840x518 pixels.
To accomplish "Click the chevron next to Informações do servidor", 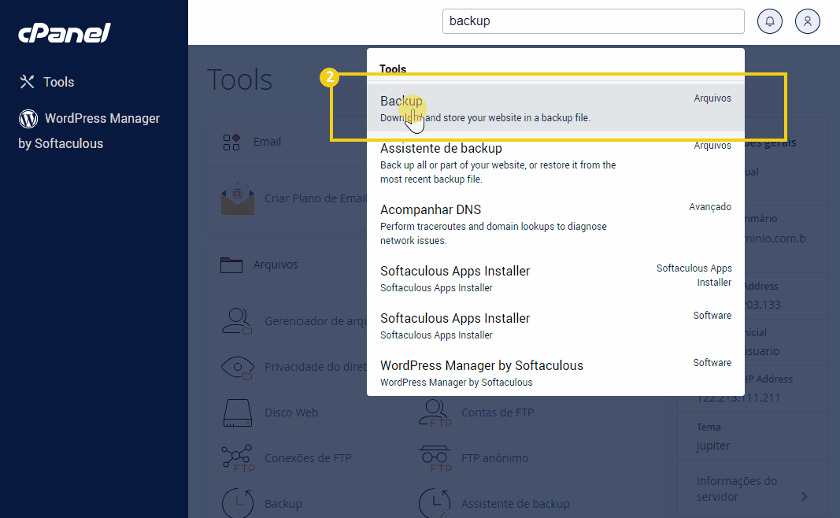I will [804, 497].
